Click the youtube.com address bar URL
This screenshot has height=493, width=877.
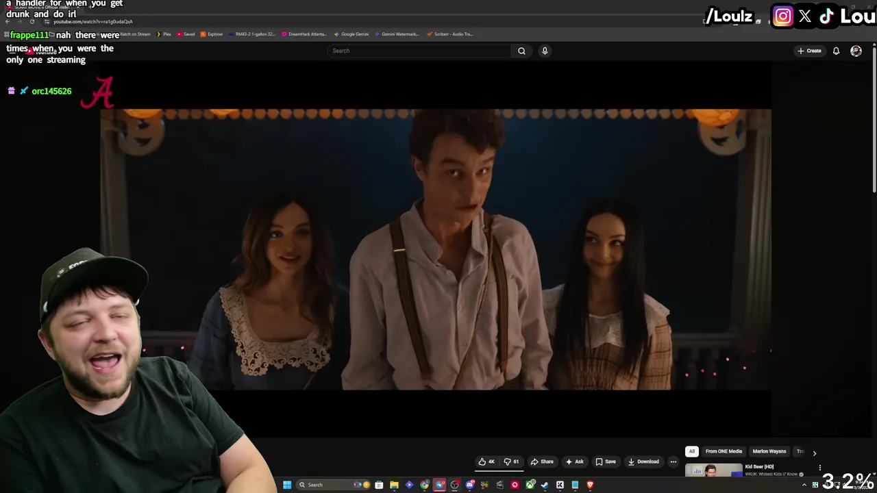93,21
